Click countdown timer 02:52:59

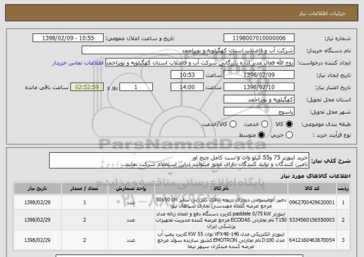point(87,87)
